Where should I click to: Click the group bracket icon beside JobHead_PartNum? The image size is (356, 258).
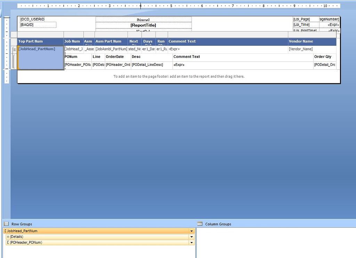click(5, 231)
